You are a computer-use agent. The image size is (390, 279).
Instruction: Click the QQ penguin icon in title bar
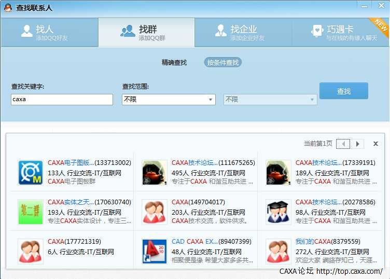click(8, 8)
